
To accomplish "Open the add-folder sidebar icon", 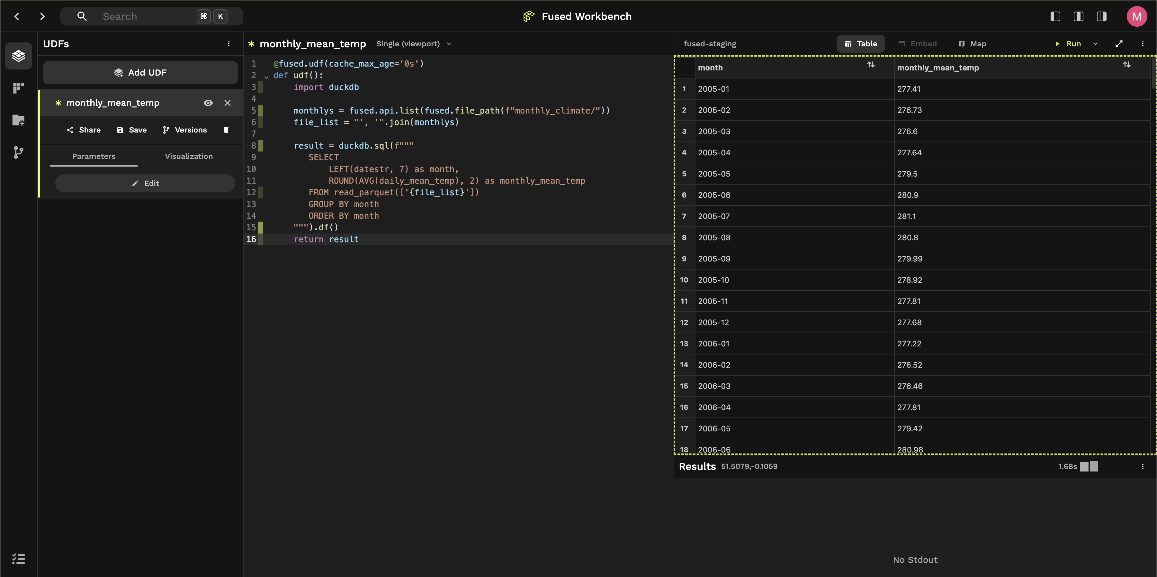I will click(18, 120).
